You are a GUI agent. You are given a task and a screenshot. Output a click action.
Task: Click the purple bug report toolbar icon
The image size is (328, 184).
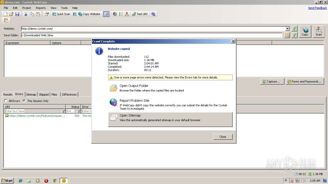click(153, 14)
